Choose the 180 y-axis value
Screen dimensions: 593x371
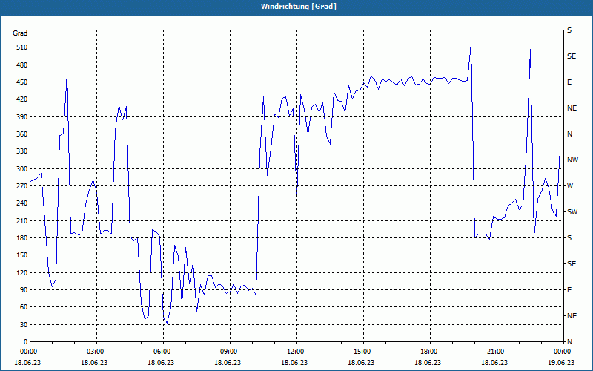(x=21, y=238)
